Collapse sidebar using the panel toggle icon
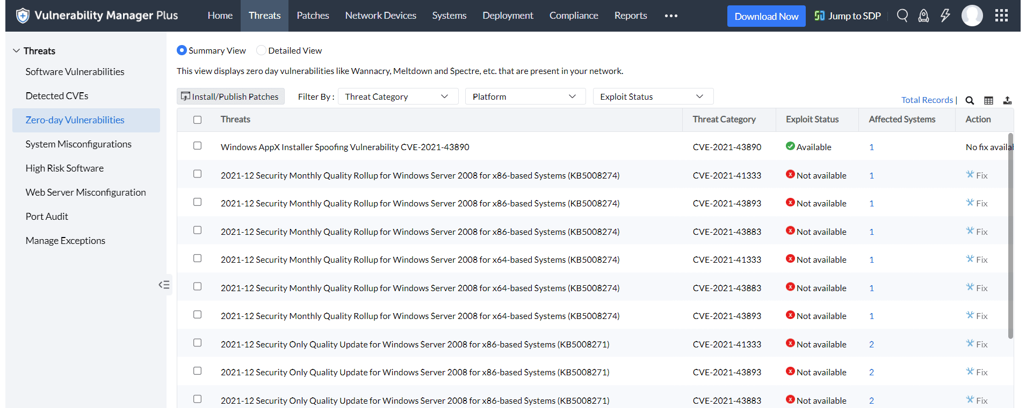This screenshot has width=1026, height=408. click(x=164, y=285)
